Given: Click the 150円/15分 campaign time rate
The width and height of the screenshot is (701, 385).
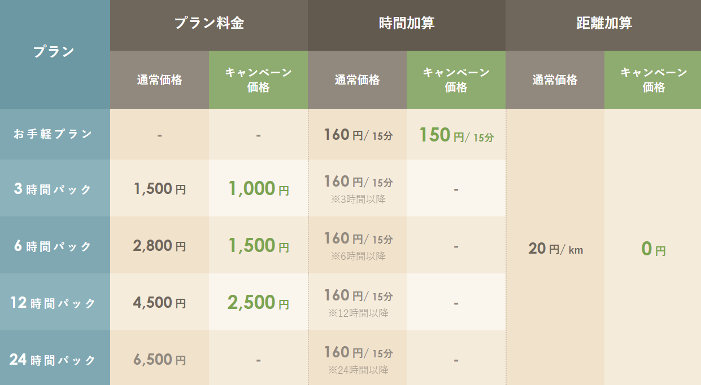Looking at the screenshot, I should [456, 135].
